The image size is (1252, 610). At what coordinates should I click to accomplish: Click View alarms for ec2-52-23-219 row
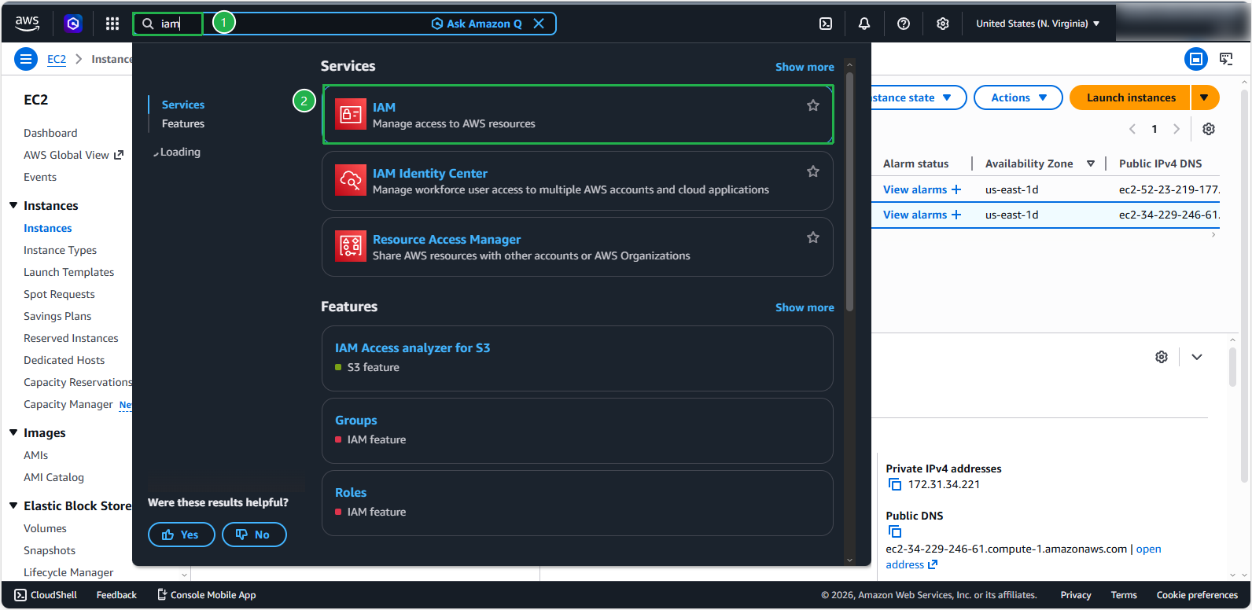(922, 189)
